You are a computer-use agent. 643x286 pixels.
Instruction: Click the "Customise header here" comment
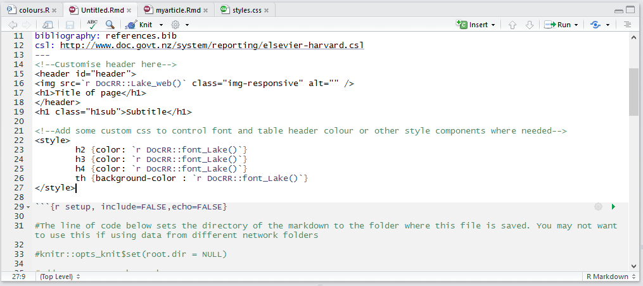pos(106,65)
